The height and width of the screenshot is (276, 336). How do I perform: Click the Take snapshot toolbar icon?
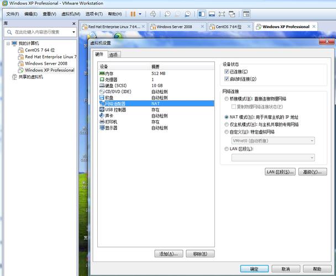(x=167, y=14)
